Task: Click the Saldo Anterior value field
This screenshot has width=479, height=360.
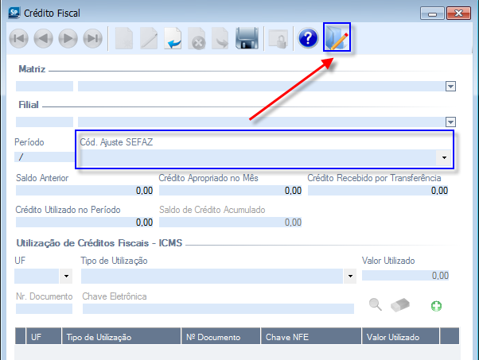Action: tap(84, 191)
